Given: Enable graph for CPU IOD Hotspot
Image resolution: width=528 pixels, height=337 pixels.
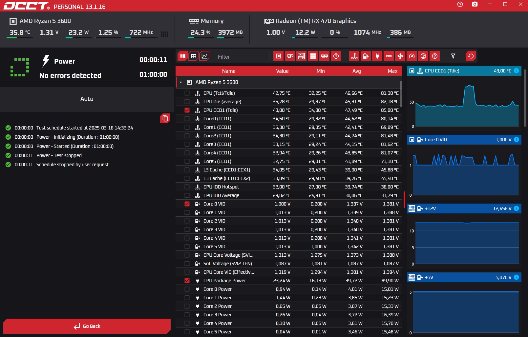Looking at the screenshot, I should click(187, 187).
